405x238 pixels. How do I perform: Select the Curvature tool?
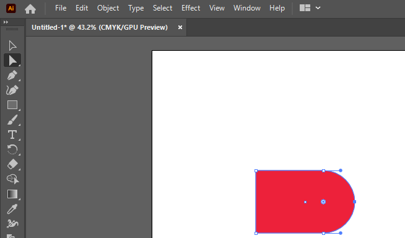click(12, 90)
